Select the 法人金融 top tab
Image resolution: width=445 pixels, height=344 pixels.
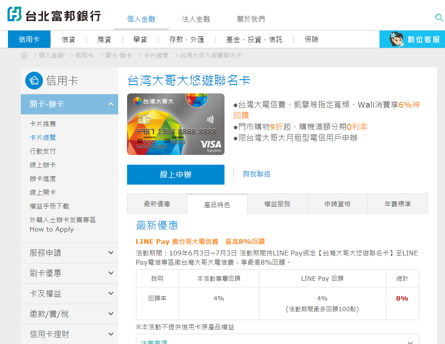pyautogui.click(x=196, y=19)
